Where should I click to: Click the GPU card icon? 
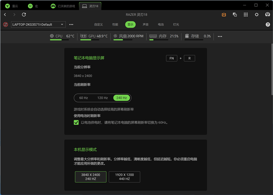83,36
